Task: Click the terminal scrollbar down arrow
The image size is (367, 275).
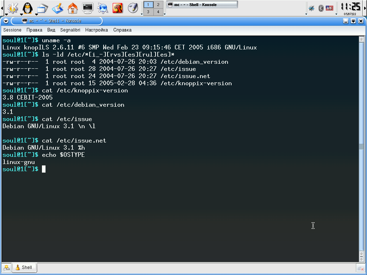Action: (x=361, y=259)
